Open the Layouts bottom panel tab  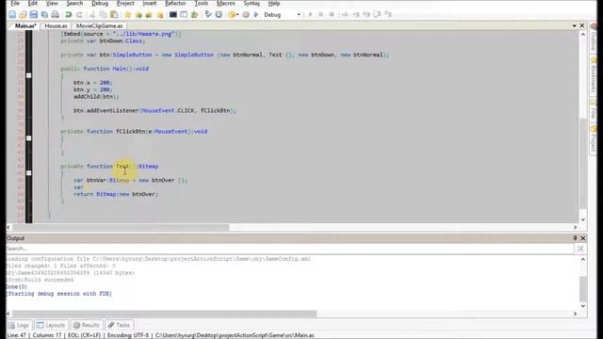coord(51,325)
